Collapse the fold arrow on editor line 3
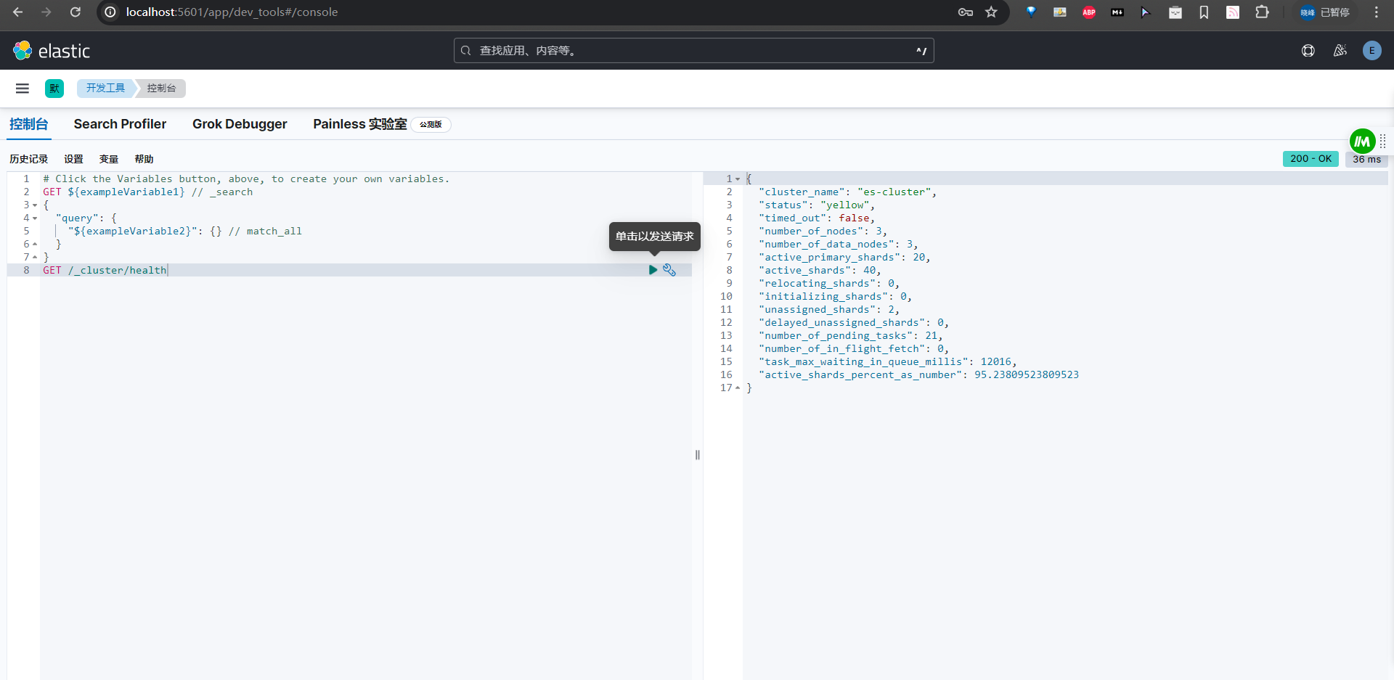The height and width of the screenshot is (680, 1394). click(35, 205)
